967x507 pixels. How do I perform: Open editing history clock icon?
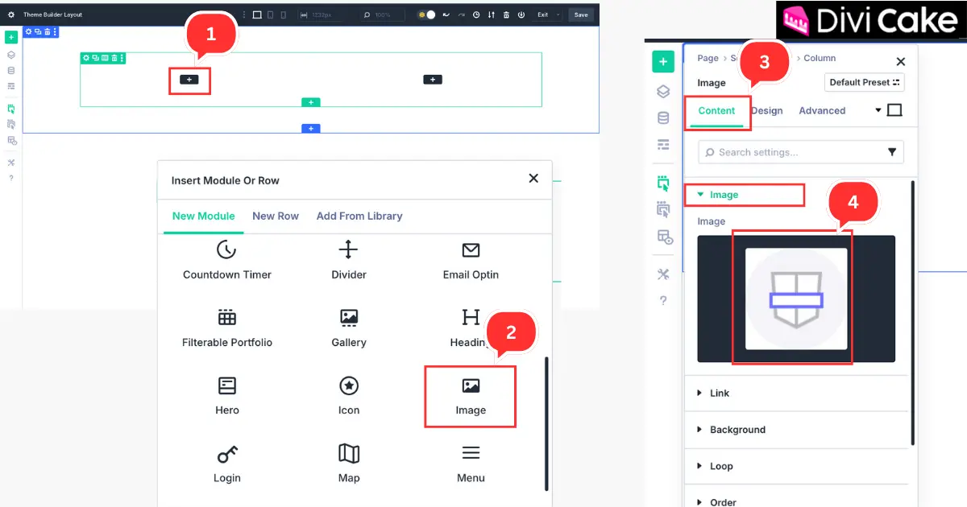(476, 14)
